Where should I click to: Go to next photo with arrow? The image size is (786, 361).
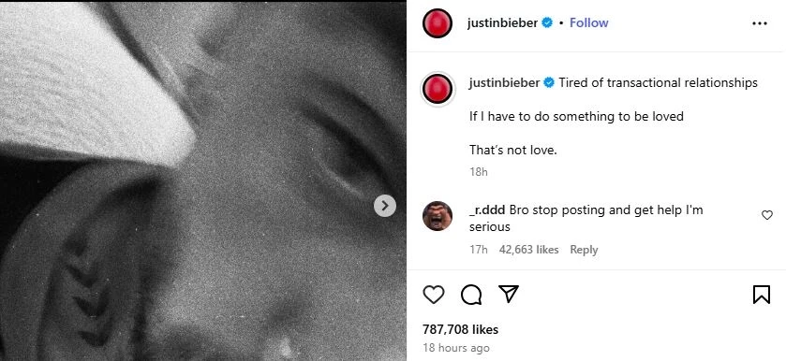tap(385, 206)
